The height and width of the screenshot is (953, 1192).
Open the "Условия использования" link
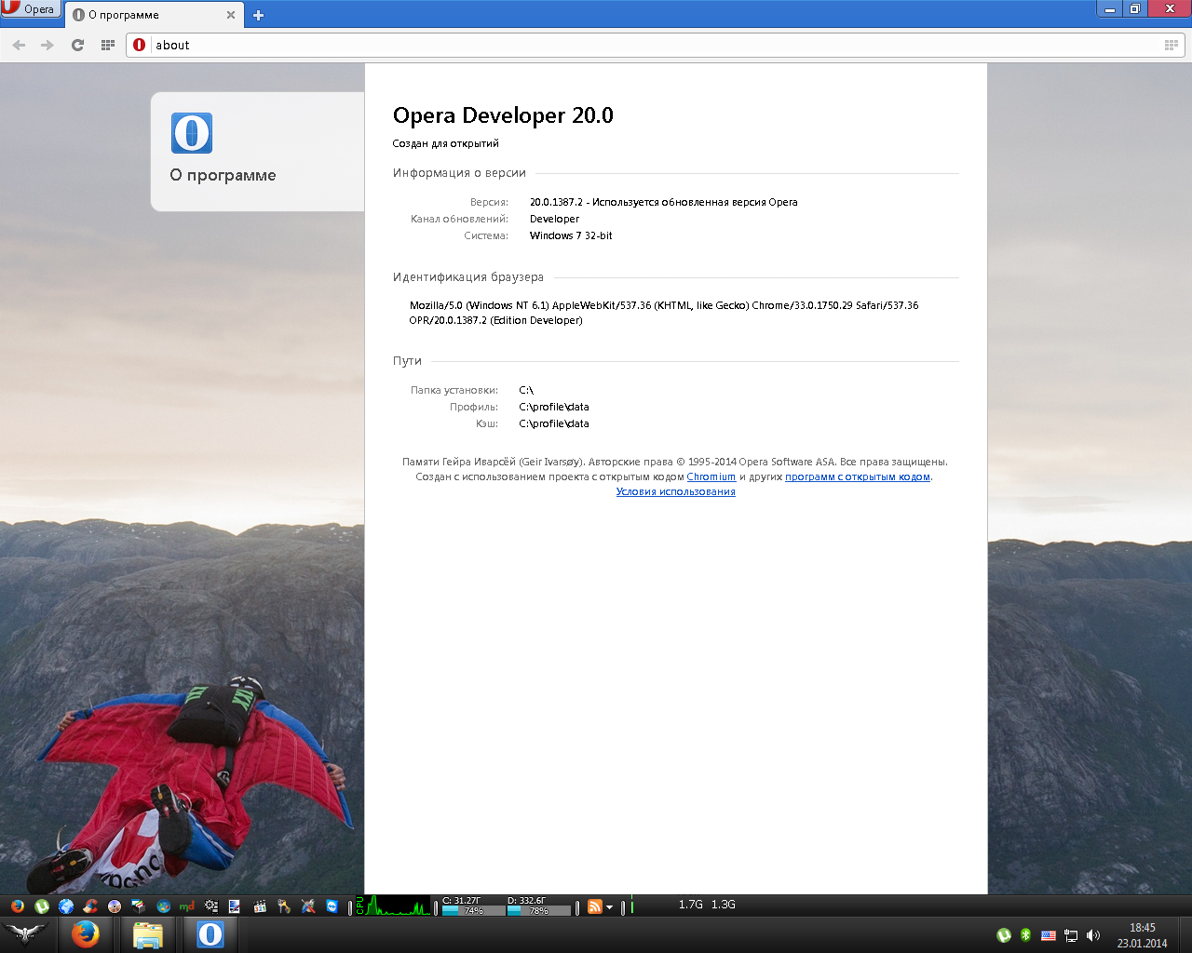(675, 491)
